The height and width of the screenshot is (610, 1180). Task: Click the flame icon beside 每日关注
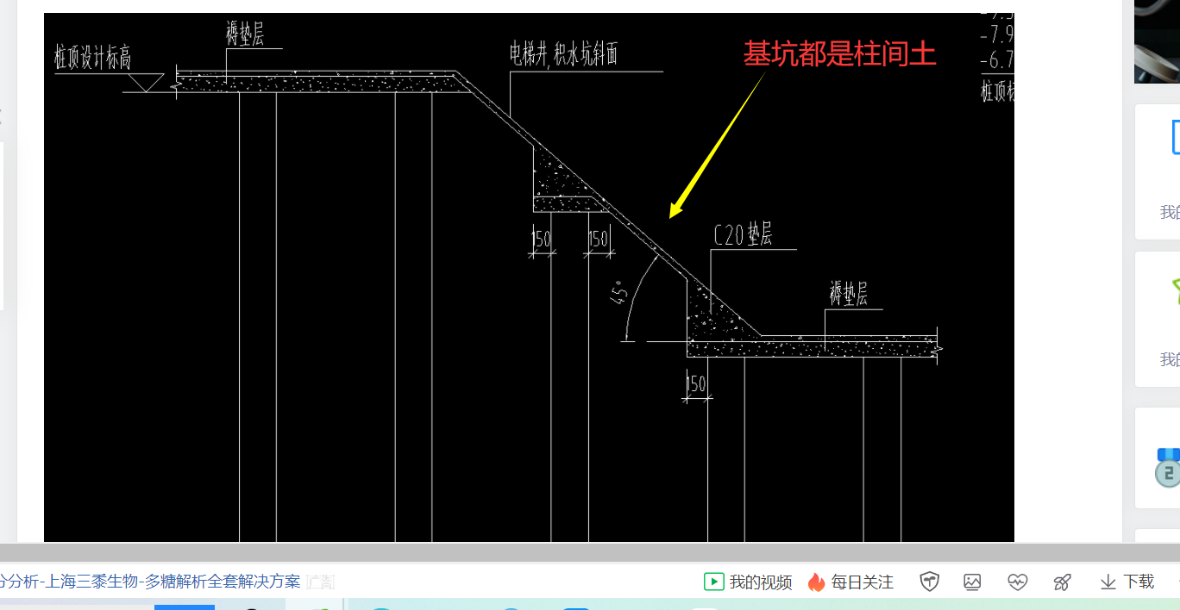coord(816,582)
